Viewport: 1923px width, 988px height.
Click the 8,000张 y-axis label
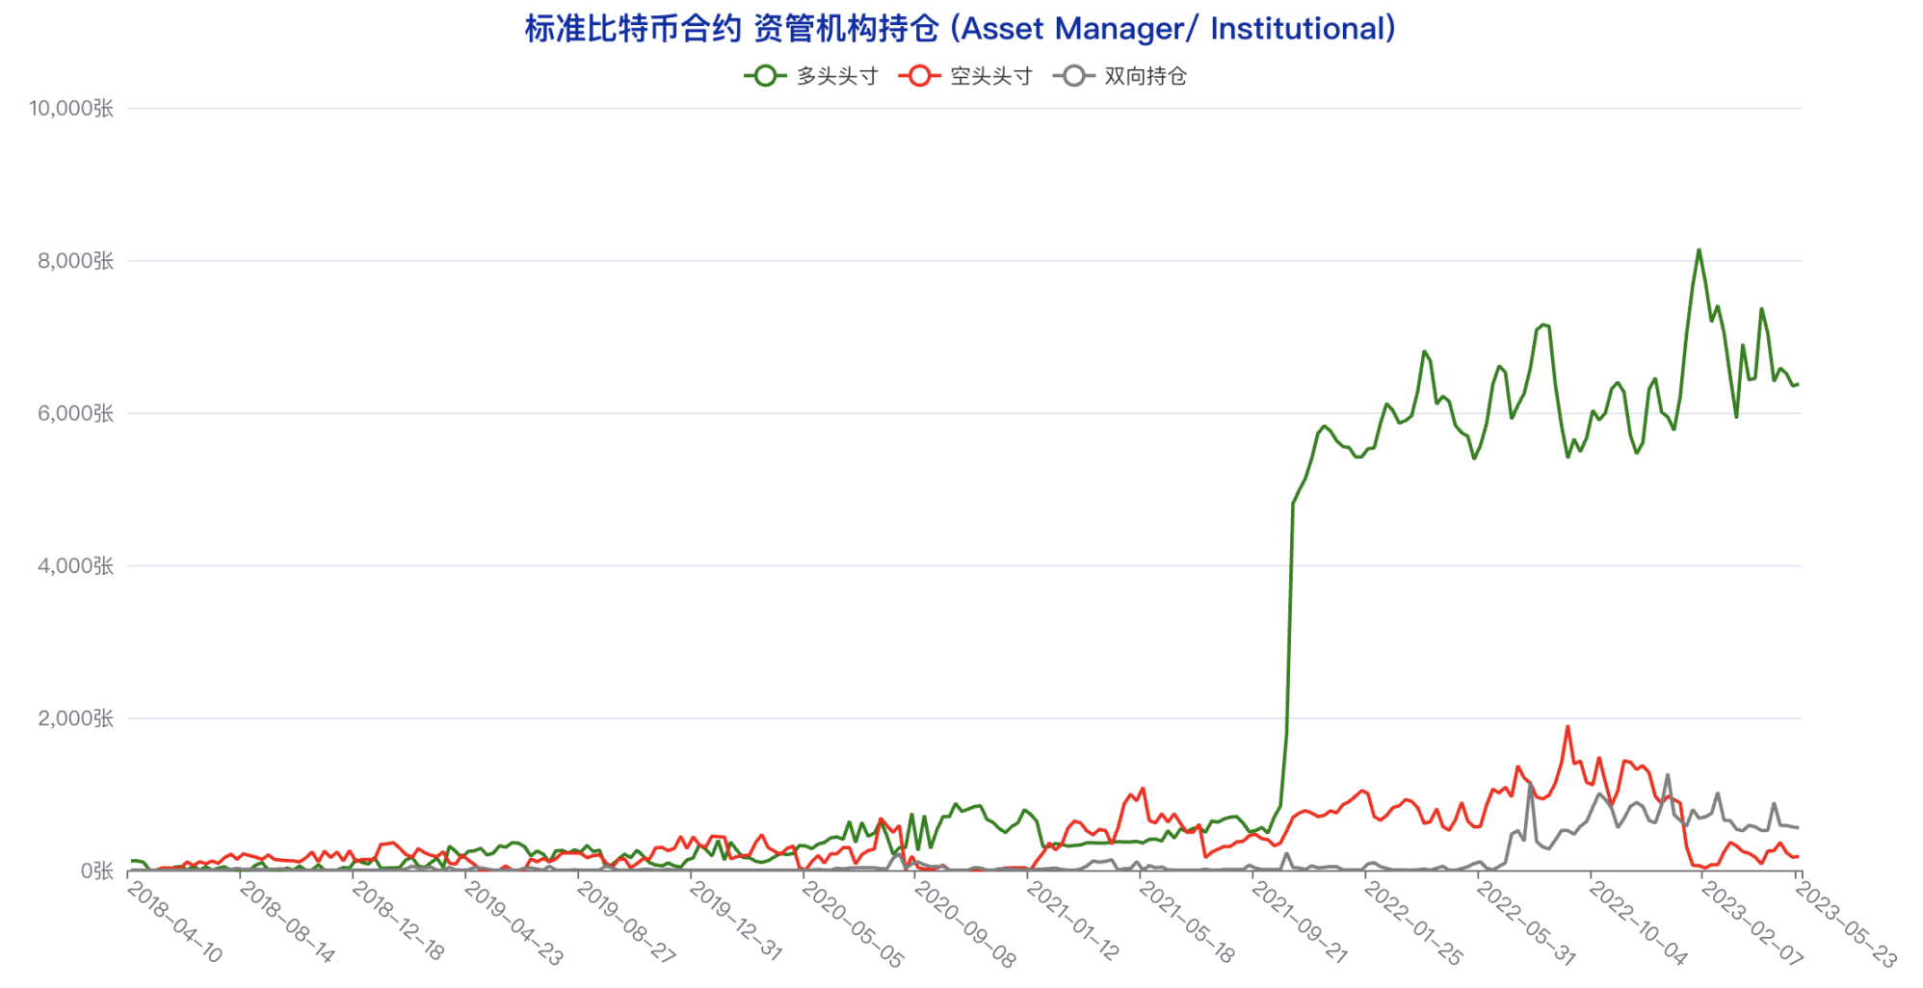pos(75,261)
